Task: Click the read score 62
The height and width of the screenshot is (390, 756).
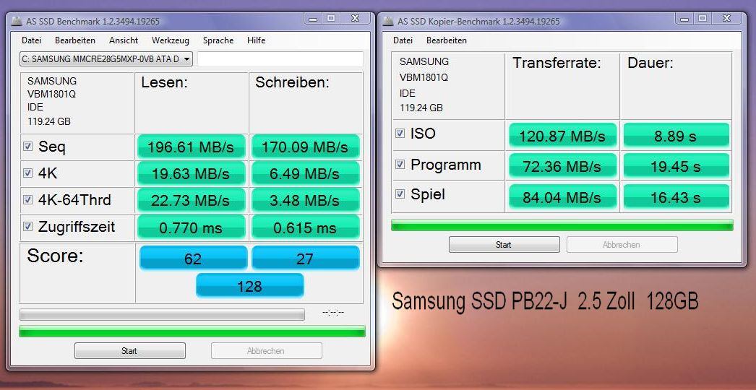Action: pos(193,259)
